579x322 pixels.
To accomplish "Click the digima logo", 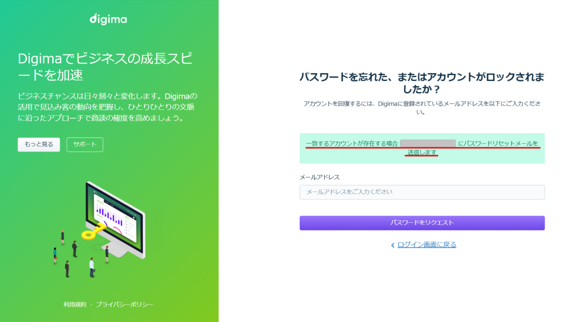I will click(108, 19).
